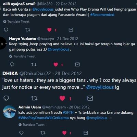137x137 pixels.
Task: Retweet DHIKA's tweet from 28 Dec
Action: (x=34, y=98)
